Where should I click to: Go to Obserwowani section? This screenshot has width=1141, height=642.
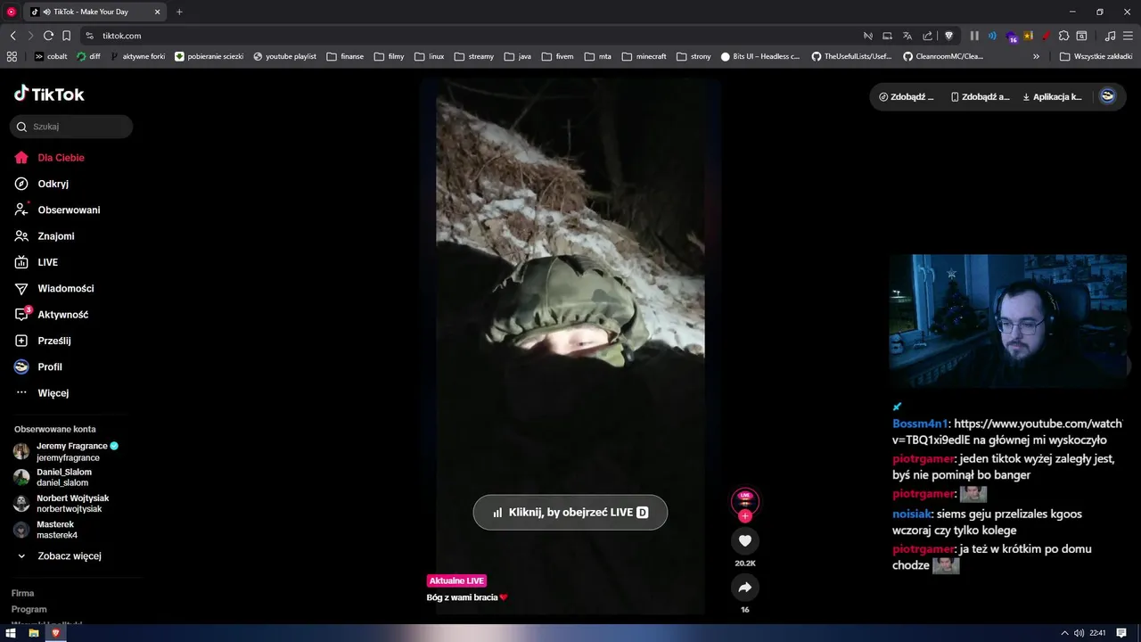pos(57,210)
